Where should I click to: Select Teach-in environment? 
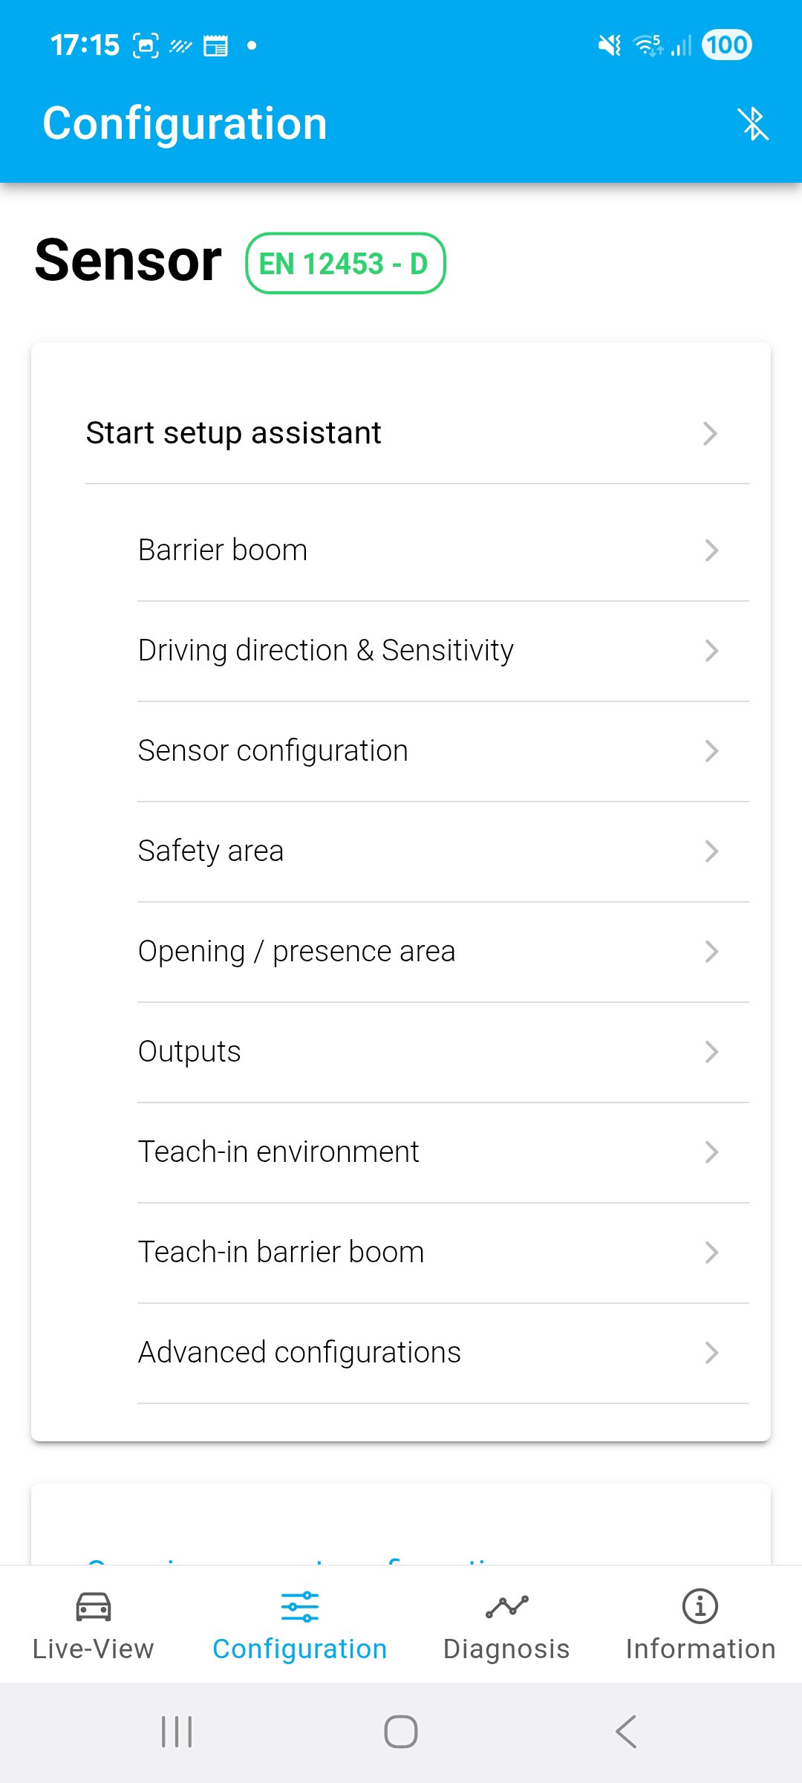(x=443, y=1152)
